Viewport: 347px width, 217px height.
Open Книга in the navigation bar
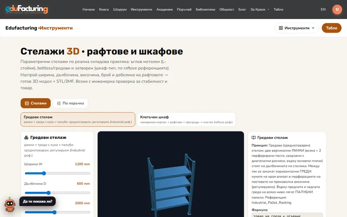click(104, 9)
